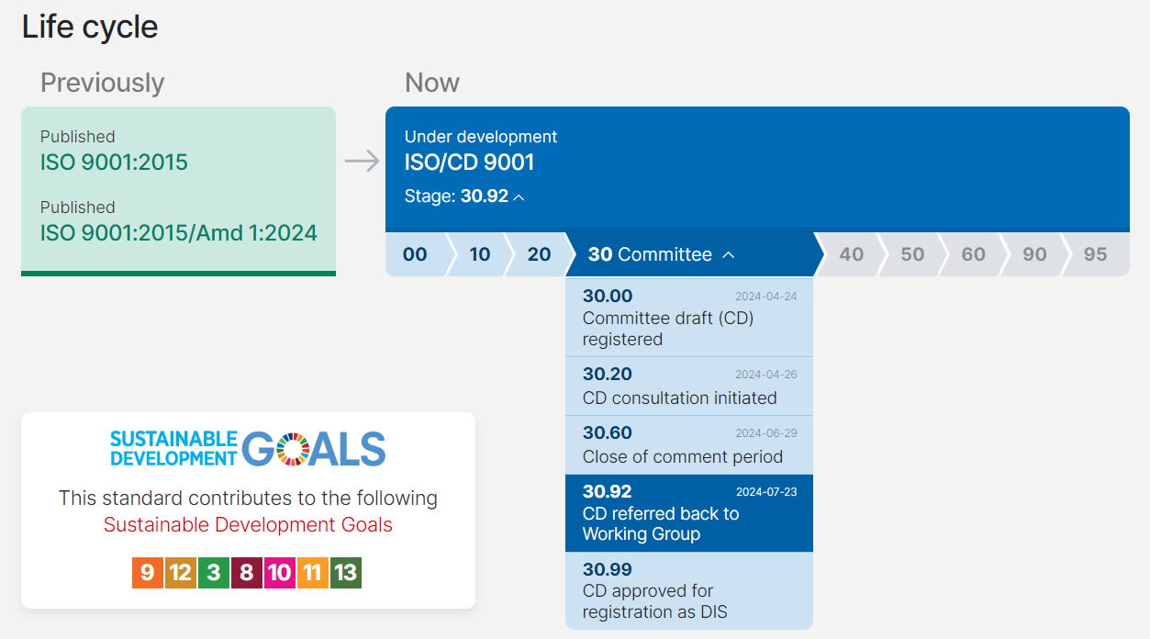Open ISO 9001:2015/Amd 1:2024 link
This screenshot has height=639, width=1150.
(x=179, y=233)
